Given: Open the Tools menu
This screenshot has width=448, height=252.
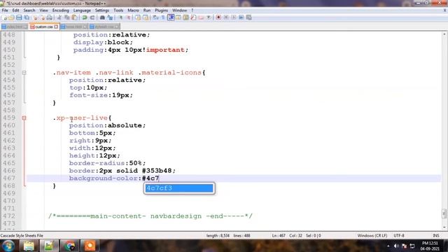Looking at the screenshot, I should [x=118, y=10].
